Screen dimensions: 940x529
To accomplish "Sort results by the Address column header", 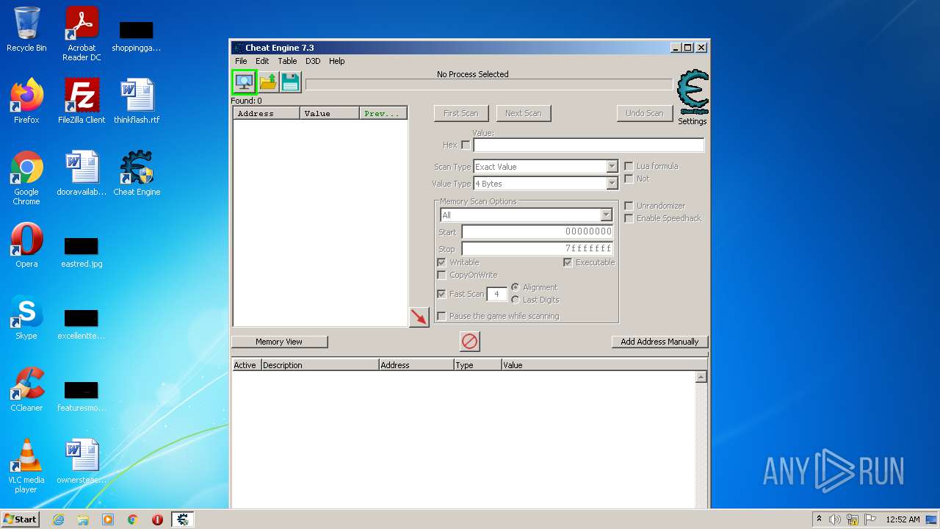I will [x=267, y=113].
